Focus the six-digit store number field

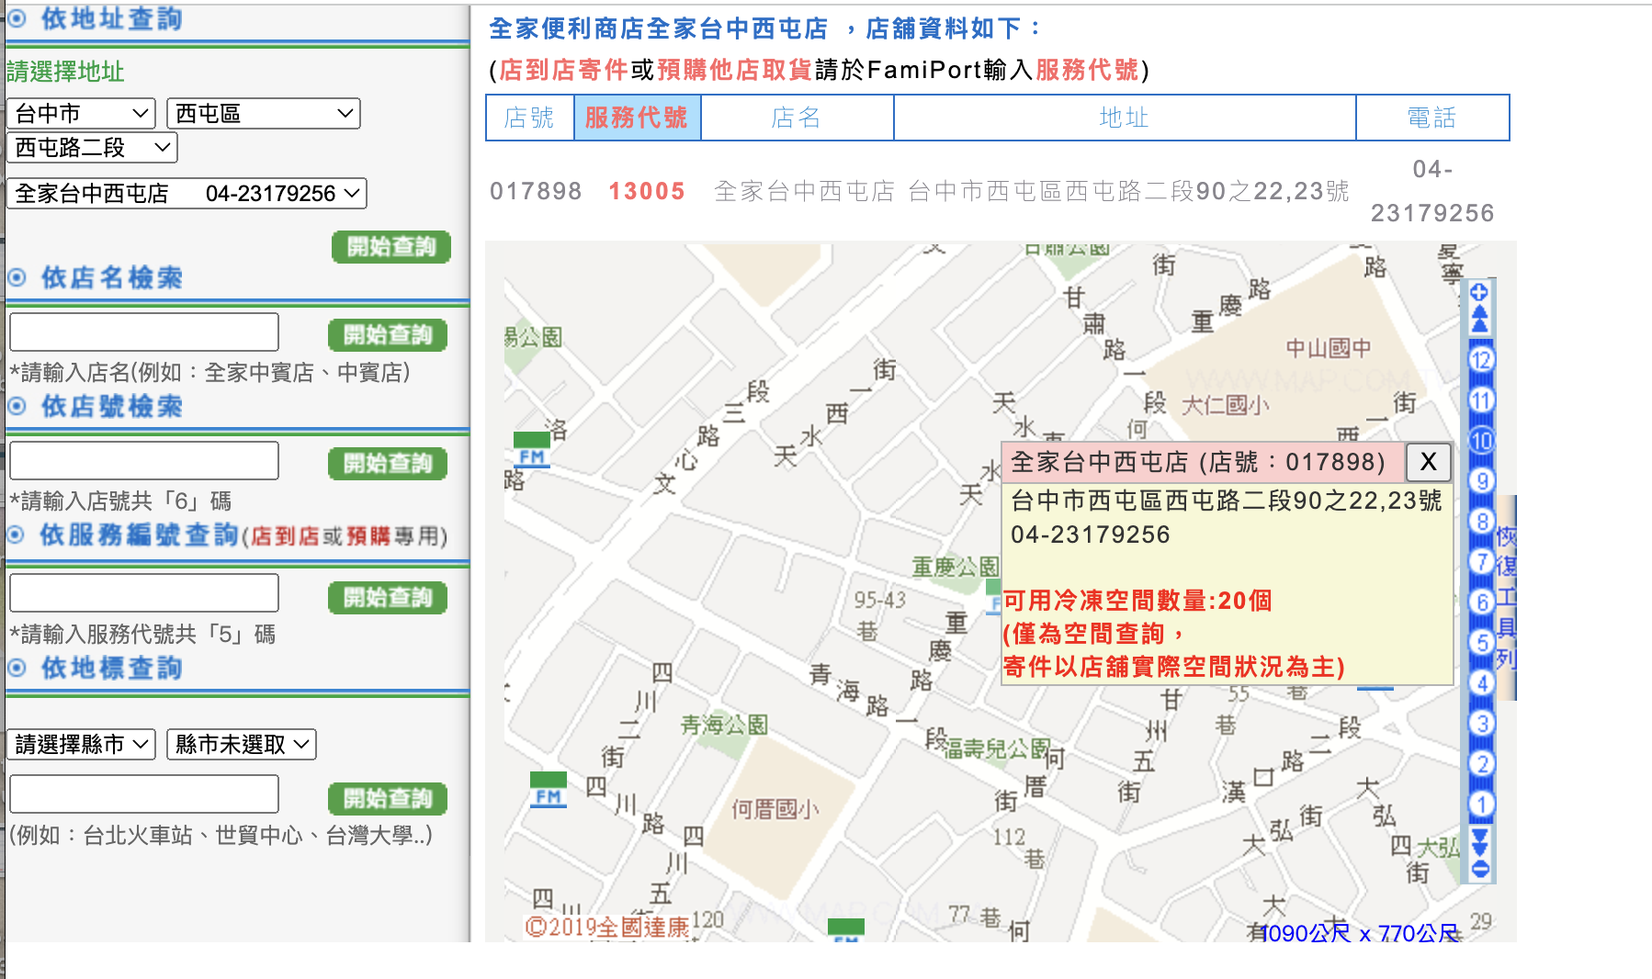tap(144, 460)
